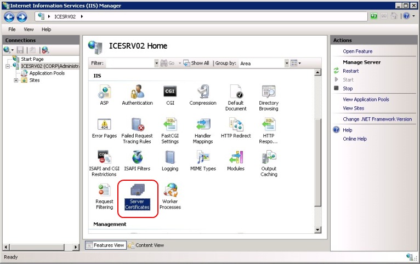Click Show All in filter bar

coord(196,64)
